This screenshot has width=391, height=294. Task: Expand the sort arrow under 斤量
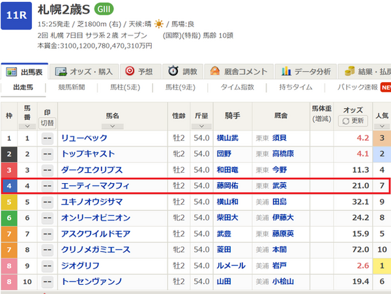point(201,126)
